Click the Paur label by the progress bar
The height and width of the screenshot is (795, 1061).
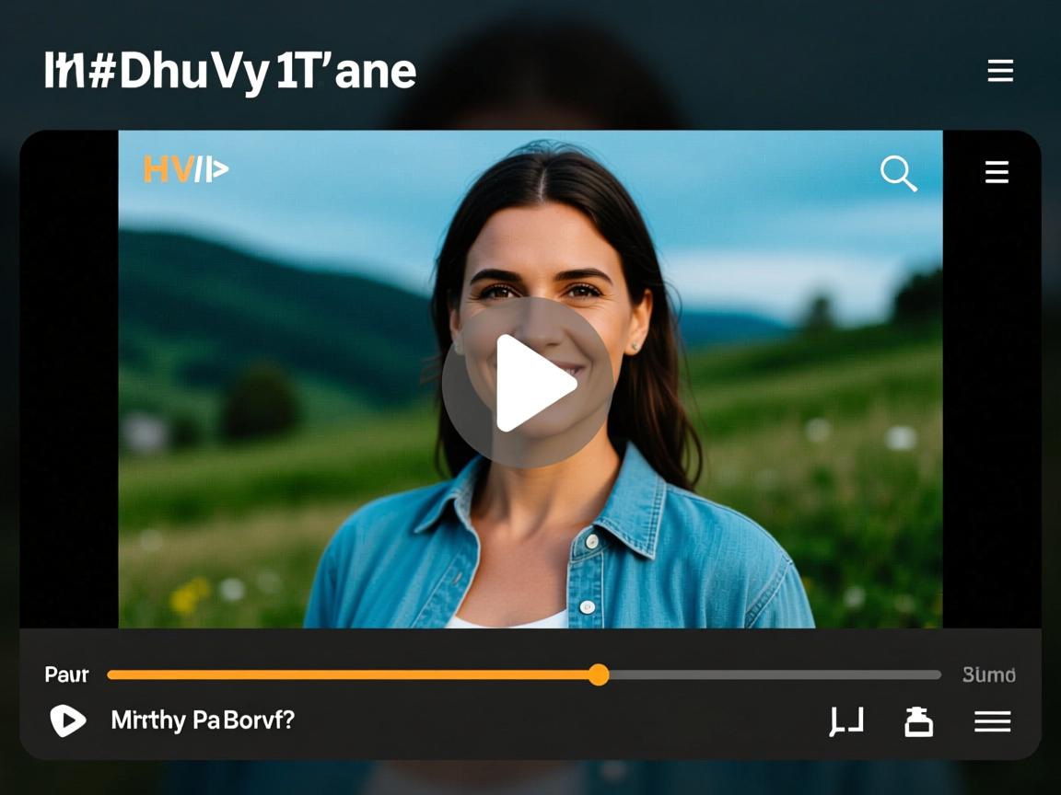pyautogui.click(x=66, y=674)
